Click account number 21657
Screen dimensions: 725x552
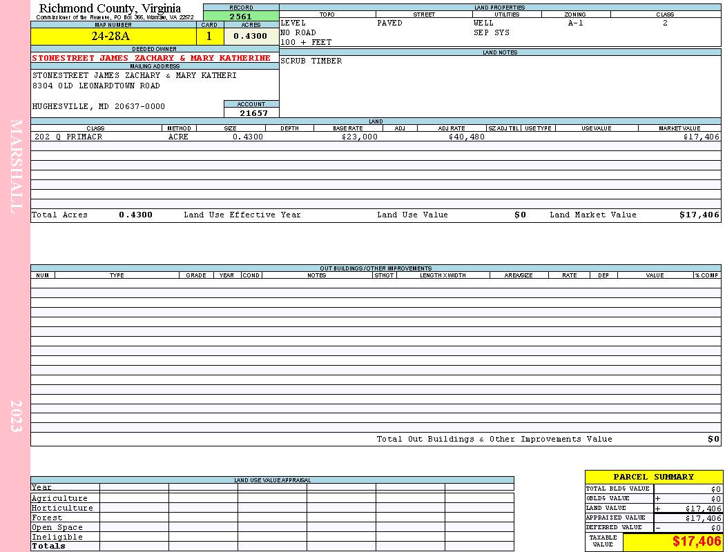click(253, 112)
